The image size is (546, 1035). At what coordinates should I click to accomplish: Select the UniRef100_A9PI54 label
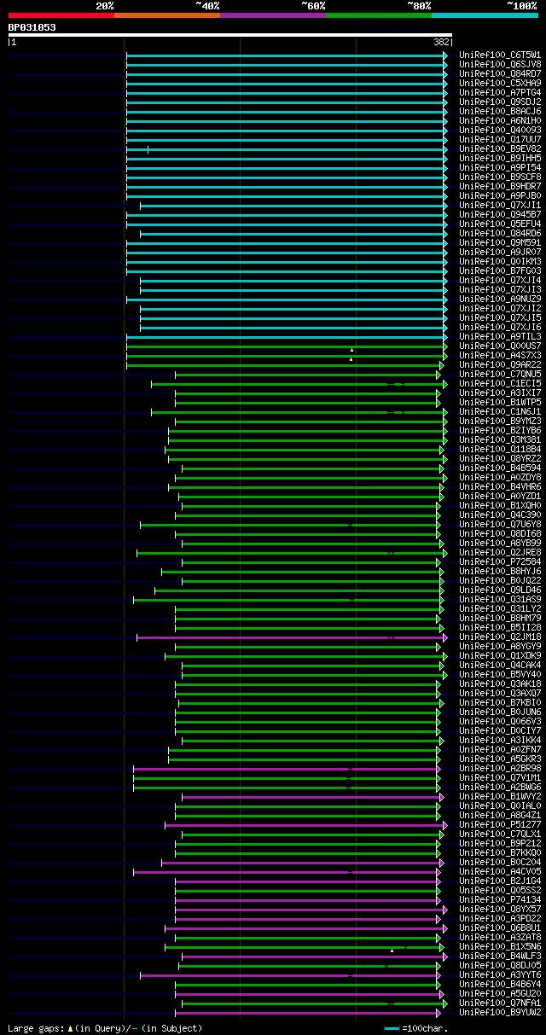point(500,167)
